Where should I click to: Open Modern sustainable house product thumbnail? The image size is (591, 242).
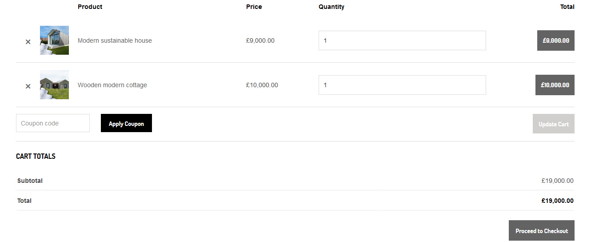(x=54, y=40)
